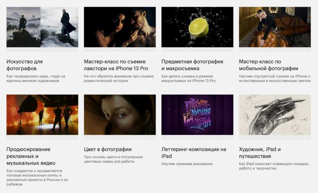Screen dimensions: 318x193
Task: Click the woman's face close-up thumbnail
Action: (120, 115)
